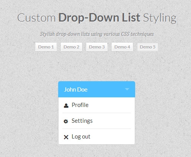This screenshot has width=191, height=157.
Task: Click the divider line below Settings
Action: pyautogui.click(x=97, y=129)
